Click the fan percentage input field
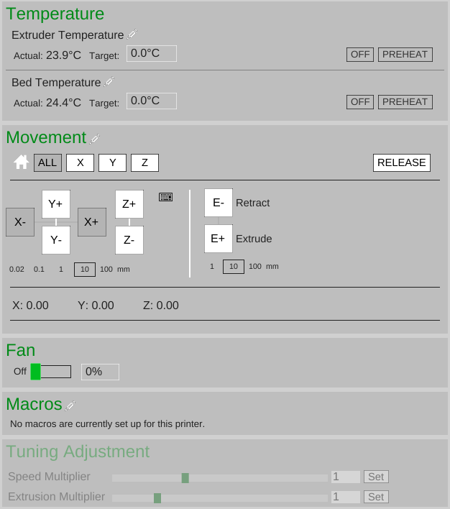 click(100, 372)
